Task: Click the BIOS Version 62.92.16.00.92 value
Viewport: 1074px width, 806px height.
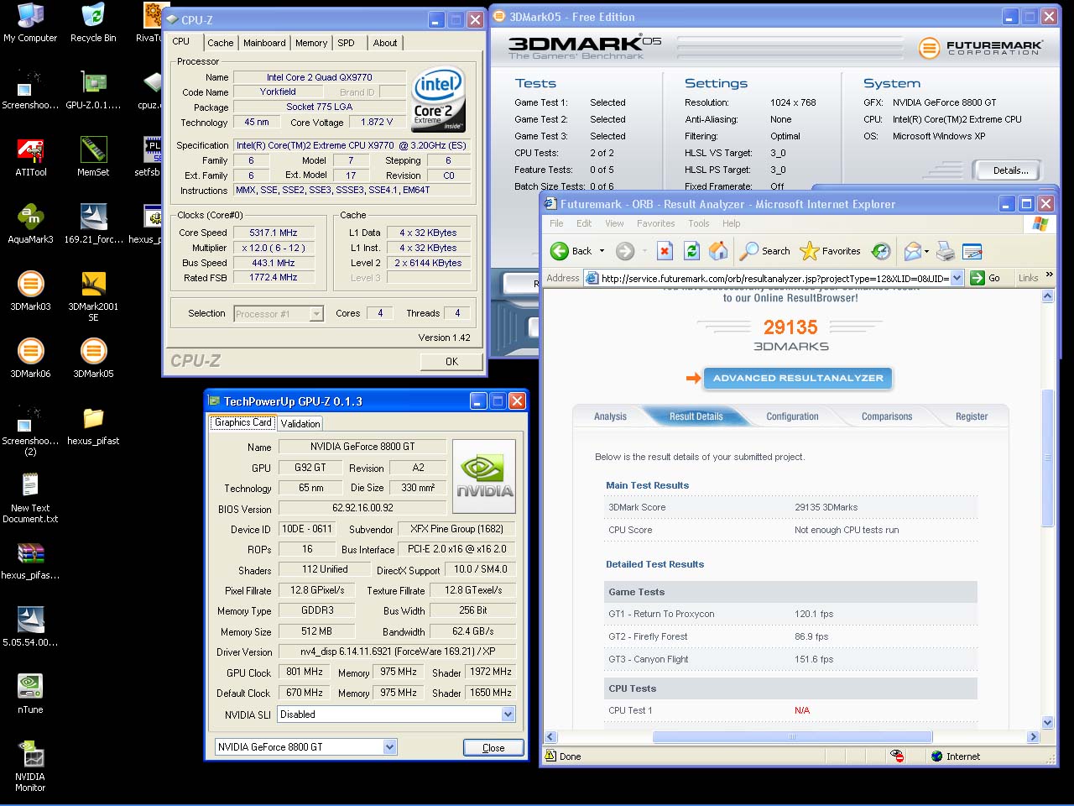Action: 362,508
